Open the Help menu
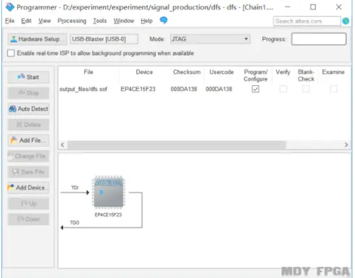Viewport: 355px width, 278px height. coord(146,21)
